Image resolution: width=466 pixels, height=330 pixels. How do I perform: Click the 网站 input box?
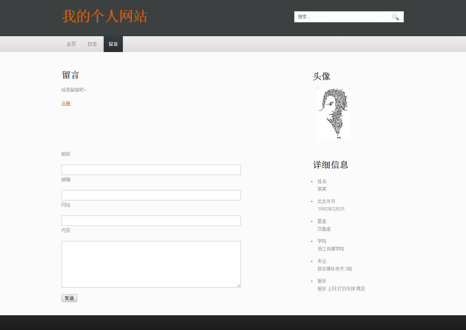click(151, 221)
